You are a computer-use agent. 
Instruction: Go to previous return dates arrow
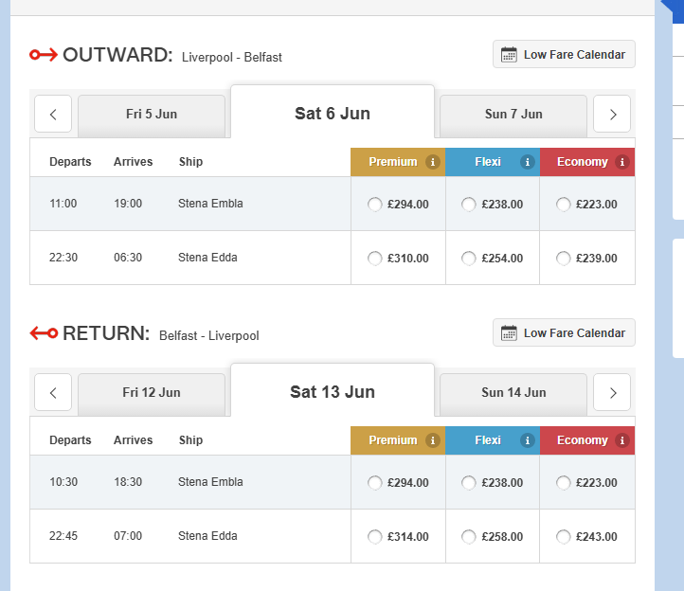(x=53, y=393)
